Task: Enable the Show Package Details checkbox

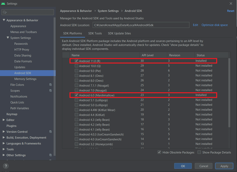Action: [199, 153]
